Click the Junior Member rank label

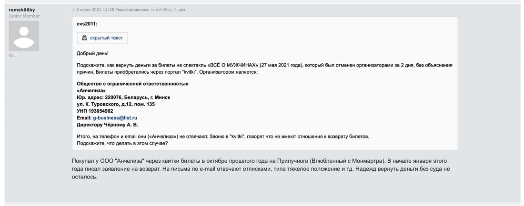pyautogui.click(x=24, y=16)
